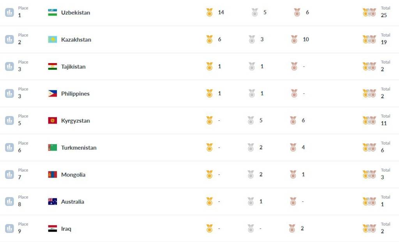The height and width of the screenshot is (242, 399).
Task: Open the Iraq country link
Action: [x=66, y=228]
